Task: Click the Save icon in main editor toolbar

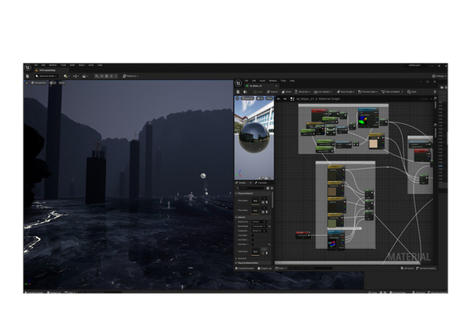Action: pos(27,76)
